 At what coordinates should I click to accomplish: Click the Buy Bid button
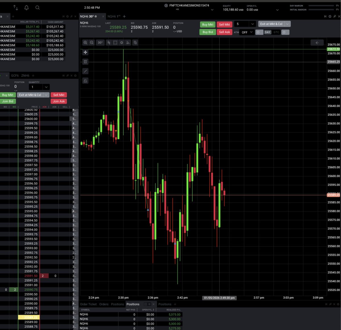click(208, 32)
